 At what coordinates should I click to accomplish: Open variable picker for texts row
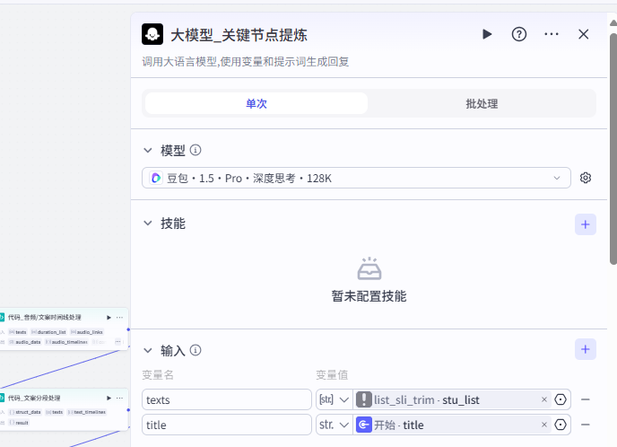(x=561, y=399)
